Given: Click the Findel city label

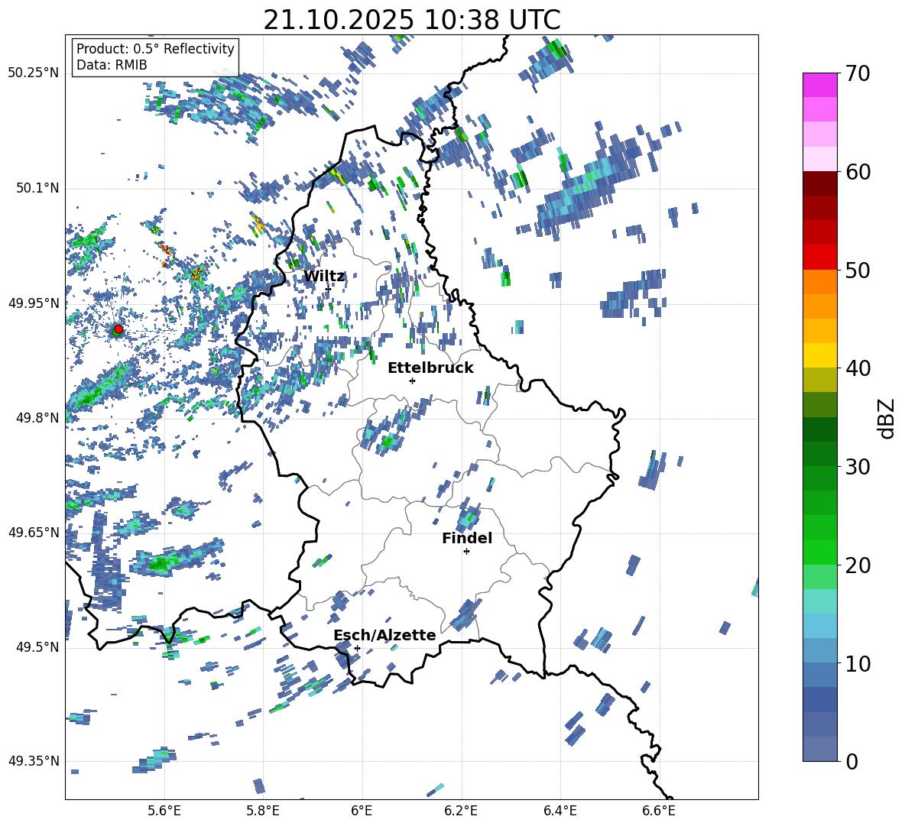Looking at the screenshot, I should pos(467,538).
